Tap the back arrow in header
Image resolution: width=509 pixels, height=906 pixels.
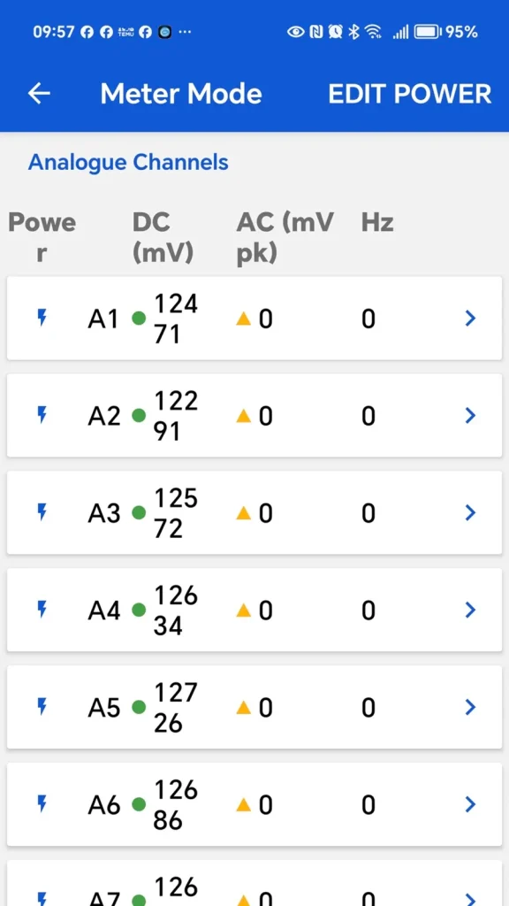tap(39, 94)
